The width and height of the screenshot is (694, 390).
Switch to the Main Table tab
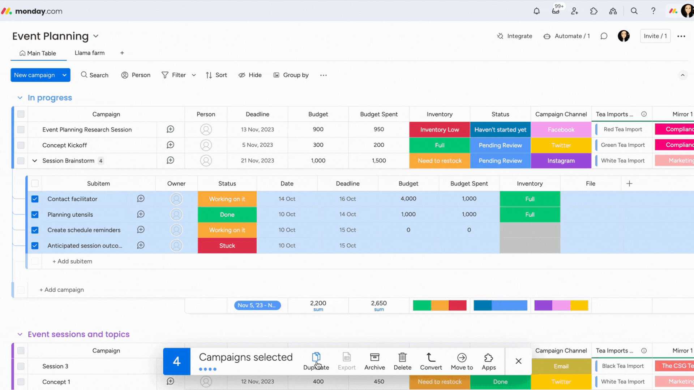pos(38,53)
